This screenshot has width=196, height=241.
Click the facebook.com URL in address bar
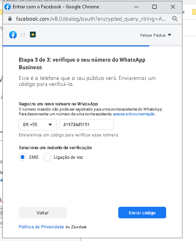tap(91, 19)
